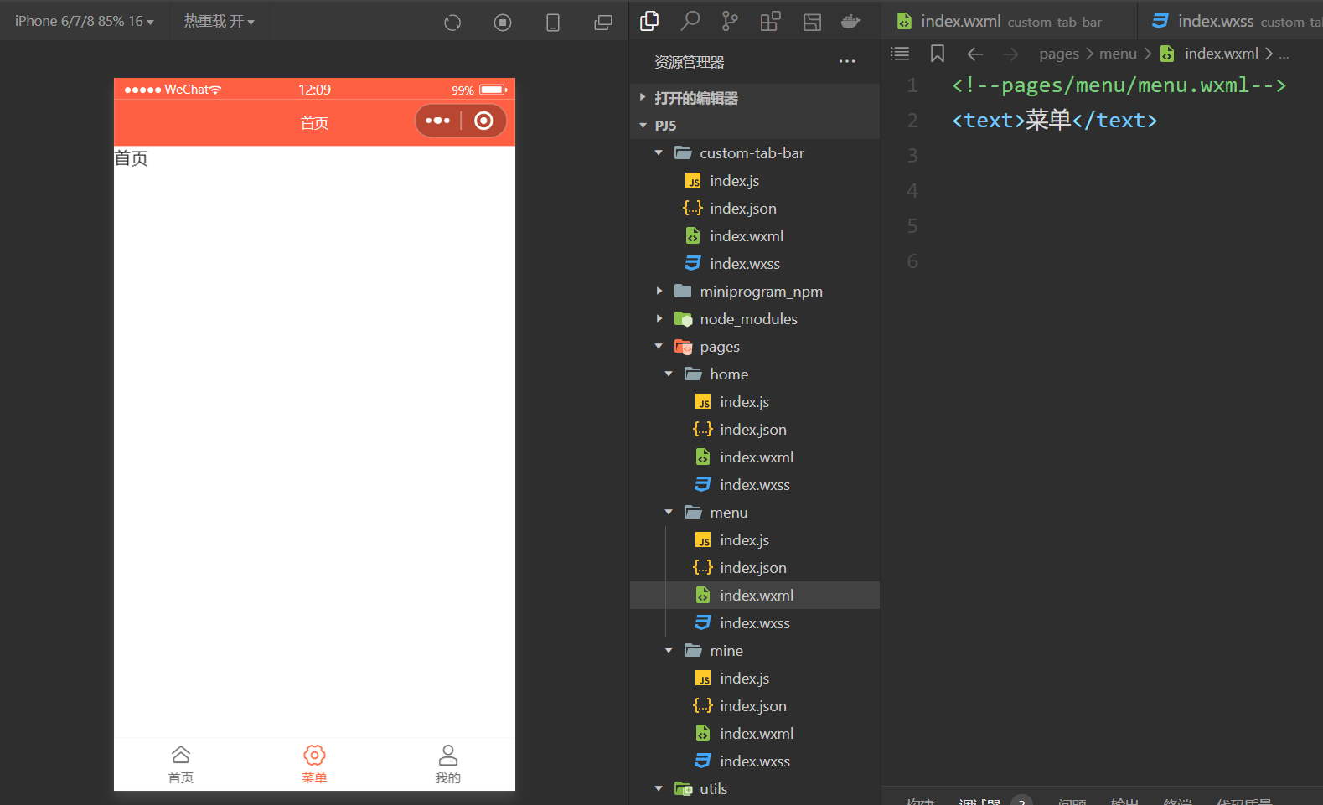Viewport: 1323px width, 805px height.
Task: Collapse the pages folder
Action: (754, 347)
